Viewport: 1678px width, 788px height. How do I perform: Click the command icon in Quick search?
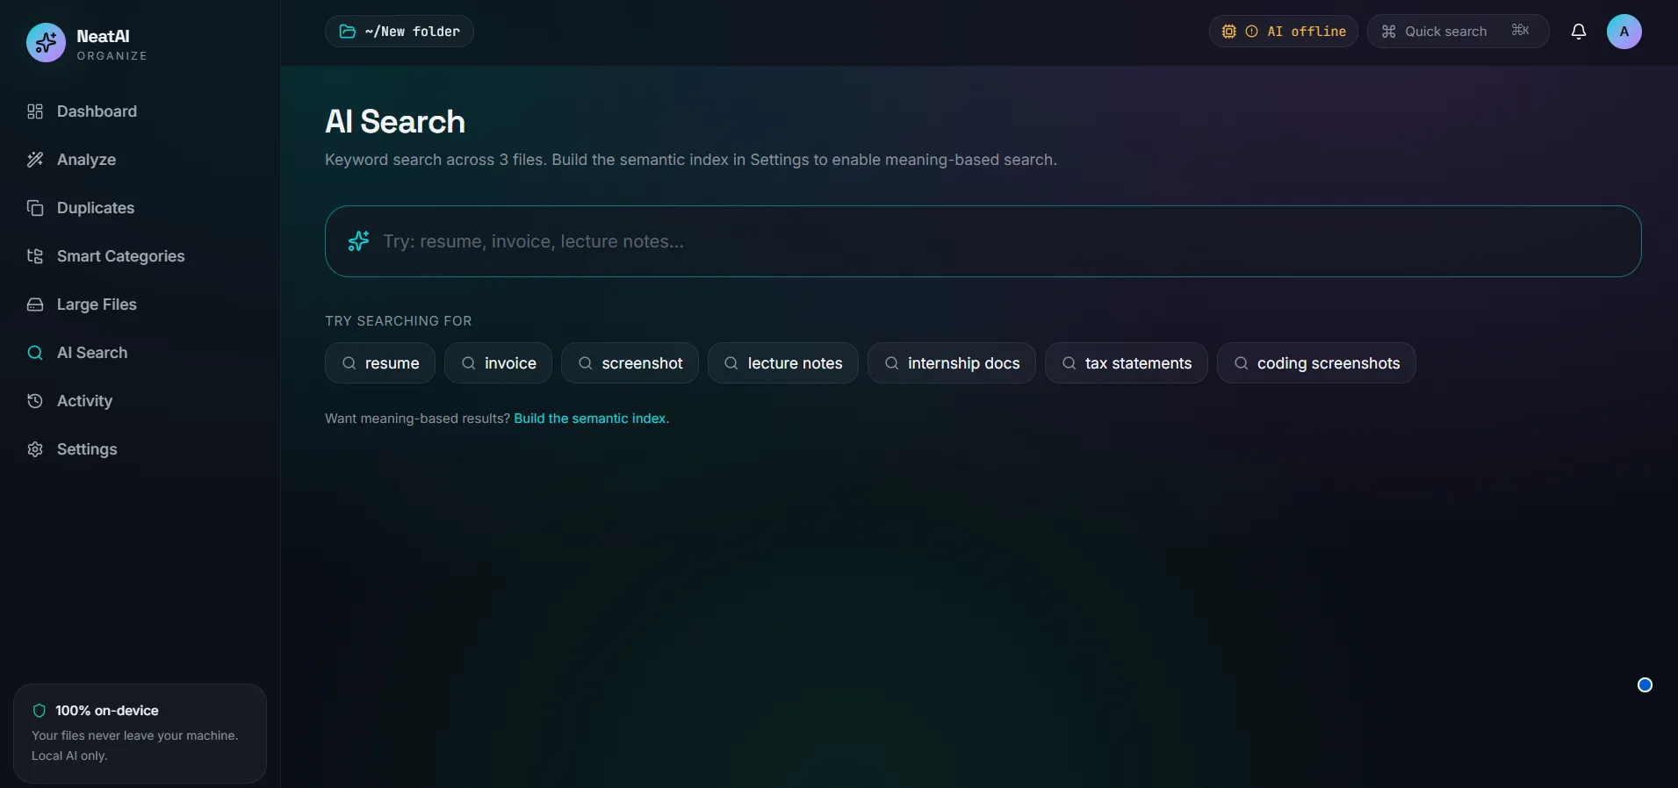pos(1388,32)
